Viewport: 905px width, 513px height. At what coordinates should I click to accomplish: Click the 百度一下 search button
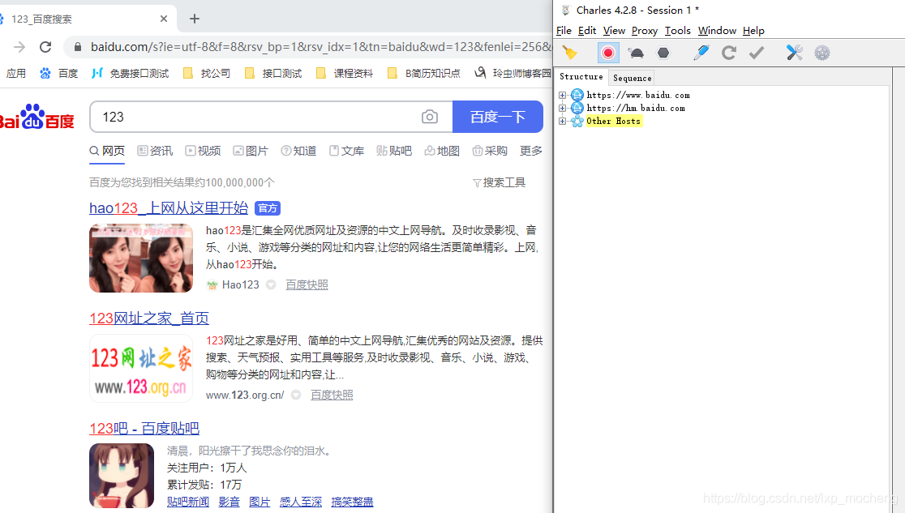point(498,118)
